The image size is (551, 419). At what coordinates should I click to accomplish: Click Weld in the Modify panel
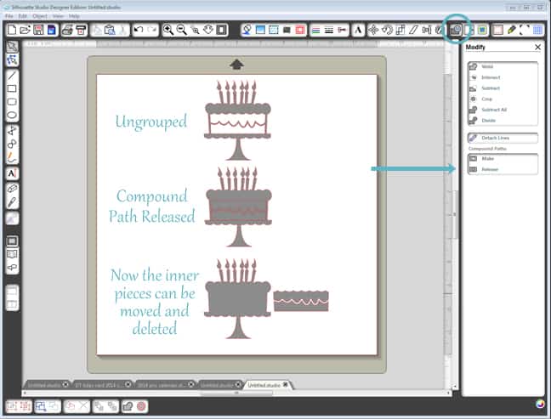point(503,66)
